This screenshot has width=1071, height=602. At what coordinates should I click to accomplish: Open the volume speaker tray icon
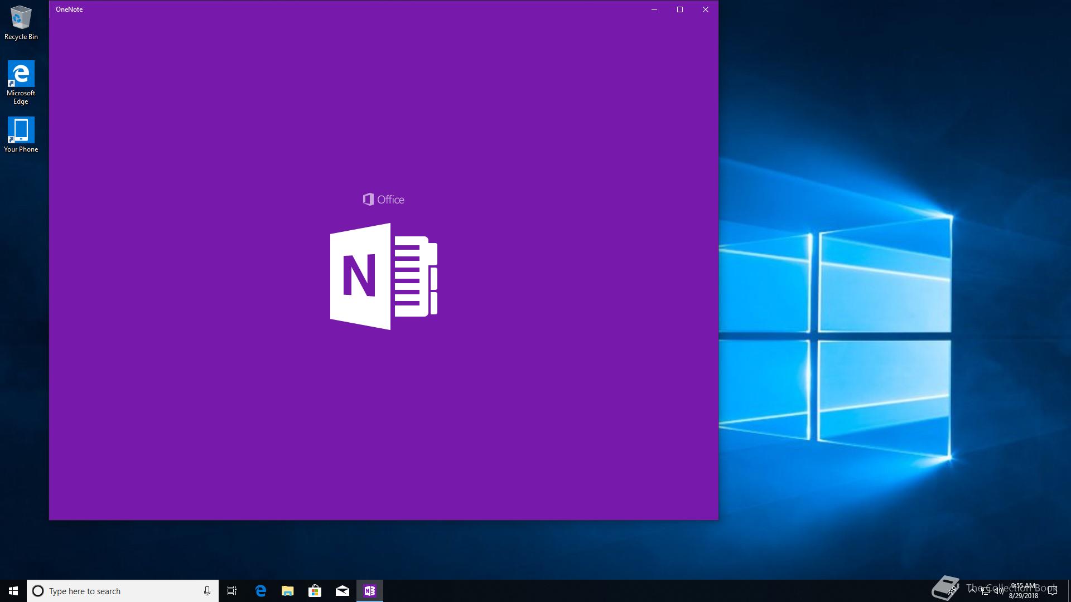tap(999, 591)
